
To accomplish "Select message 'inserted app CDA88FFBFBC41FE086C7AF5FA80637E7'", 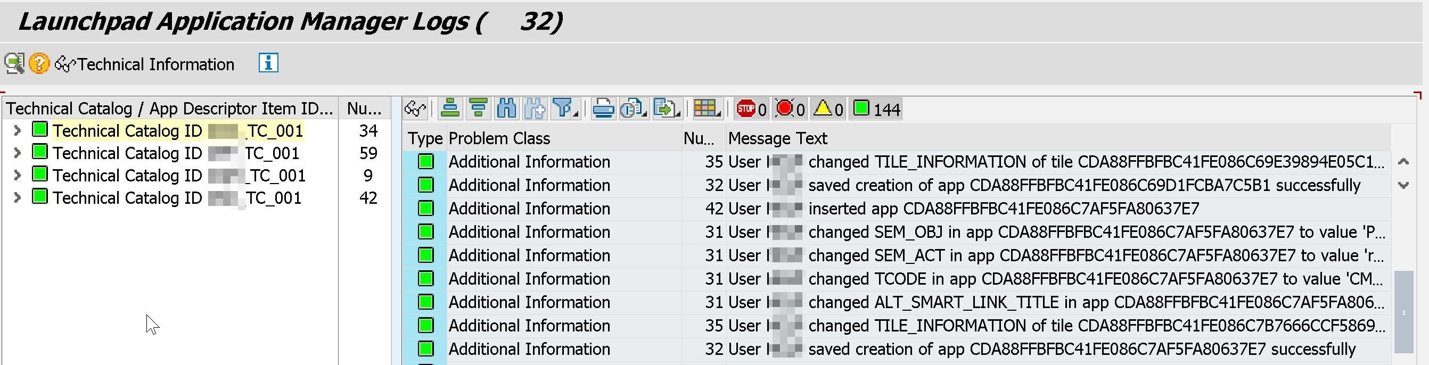I will click(x=1058, y=209).
